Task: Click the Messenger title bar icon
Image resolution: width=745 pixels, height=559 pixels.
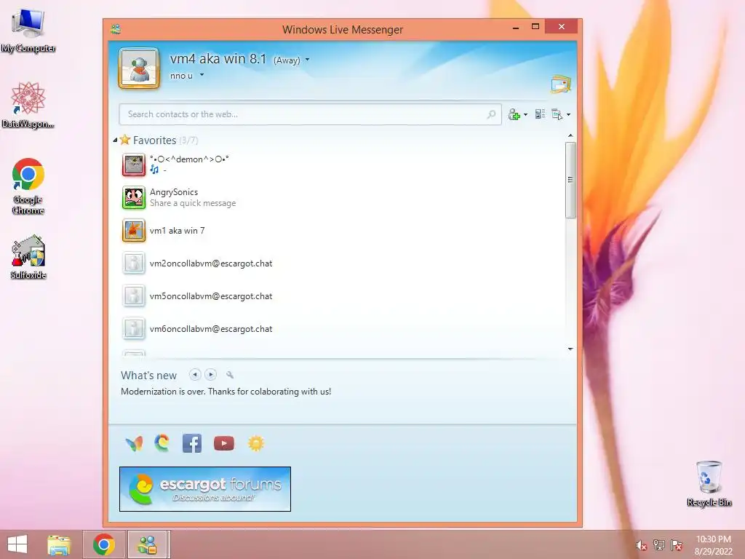Action: coord(116,29)
